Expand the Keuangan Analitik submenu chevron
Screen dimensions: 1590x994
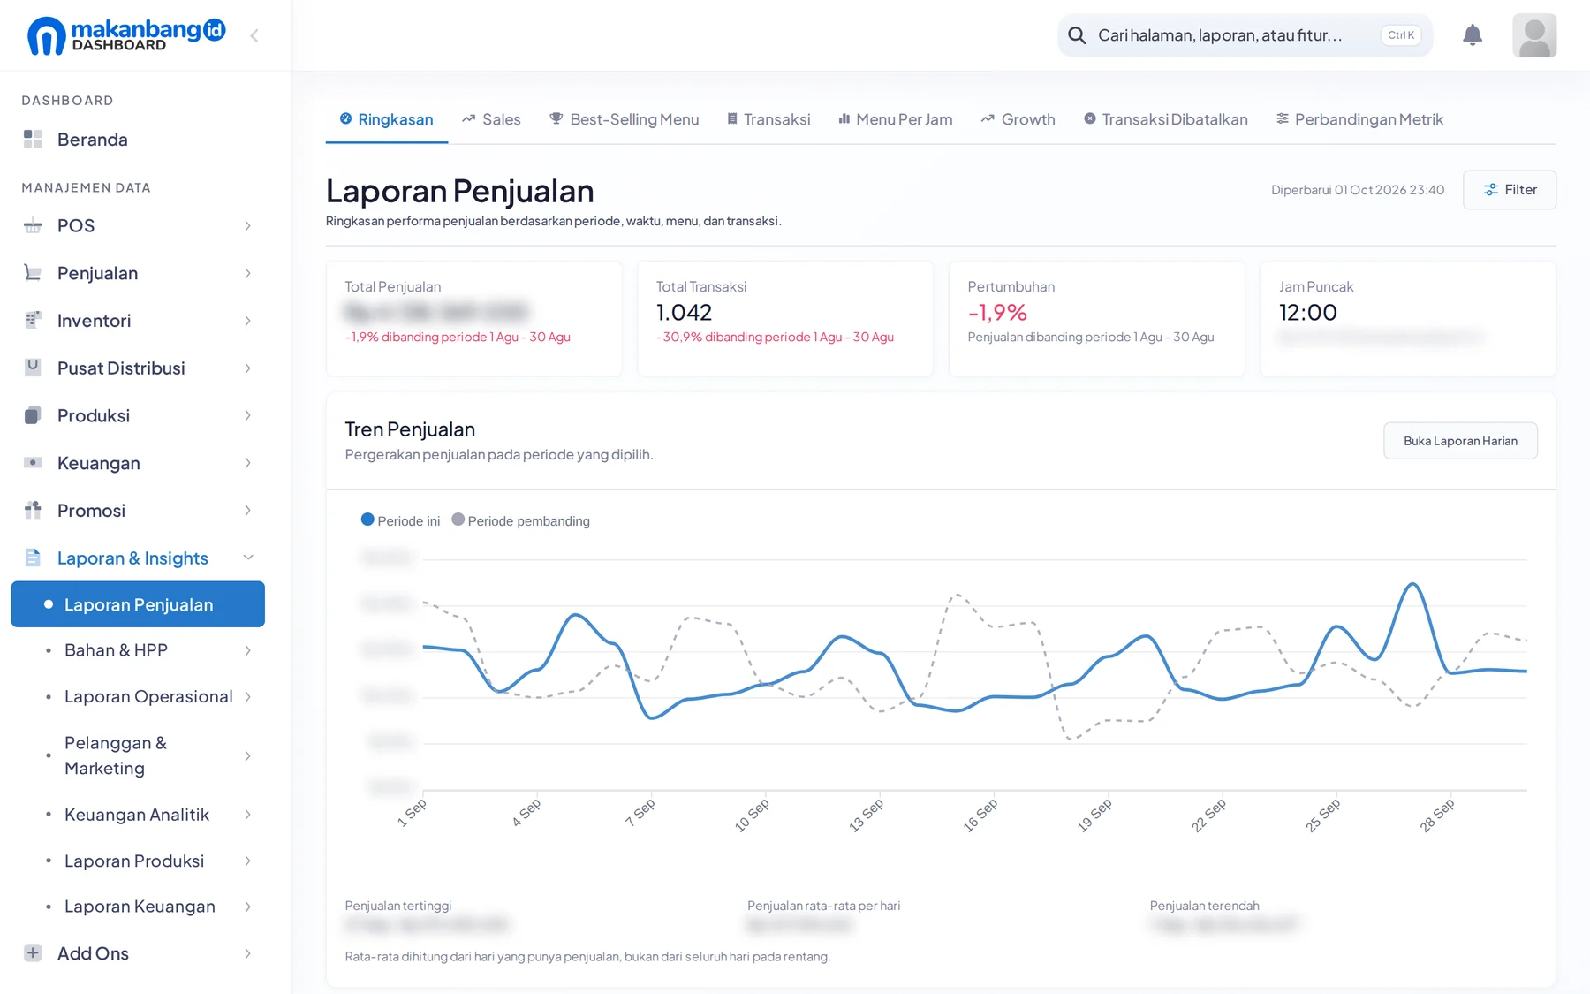click(x=248, y=815)
